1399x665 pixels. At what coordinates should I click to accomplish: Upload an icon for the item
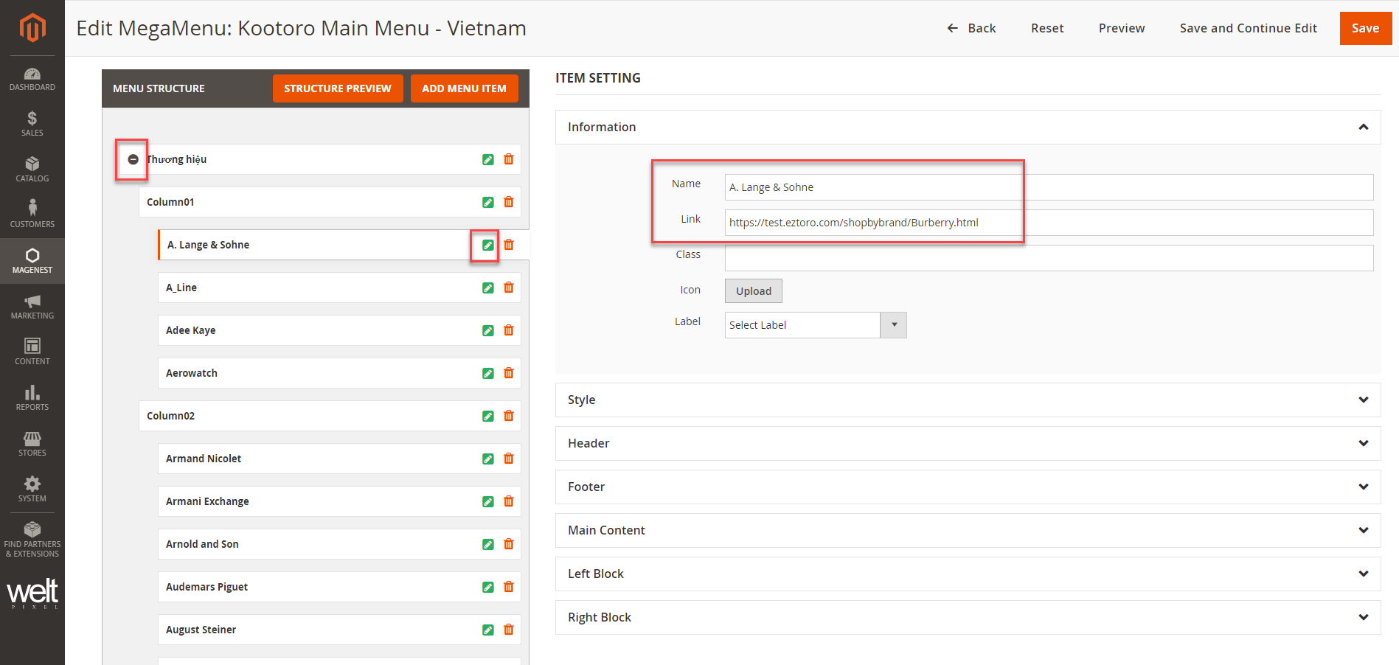pyautogui.click(x=754, y=291)
